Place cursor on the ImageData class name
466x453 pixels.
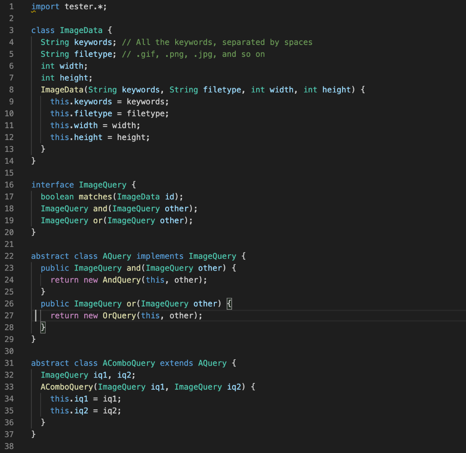pos(81,30)
